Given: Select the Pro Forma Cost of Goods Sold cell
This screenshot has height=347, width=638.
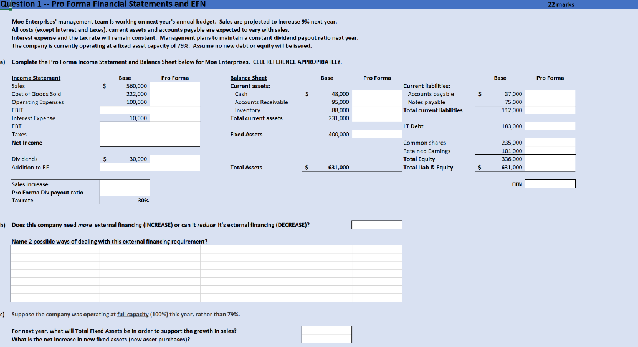Looking at the screenshot, I should click(x=175, y=94).
